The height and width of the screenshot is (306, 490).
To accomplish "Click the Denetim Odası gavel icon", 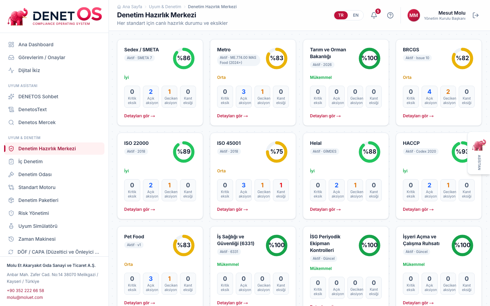I will pyautogui.click(x=11, y=174).
